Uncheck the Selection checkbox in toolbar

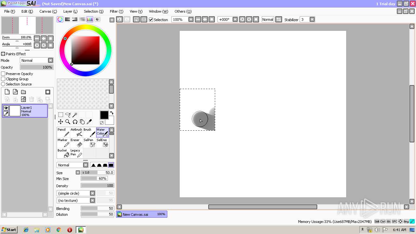pyautogui.click(x=151, y=19)
